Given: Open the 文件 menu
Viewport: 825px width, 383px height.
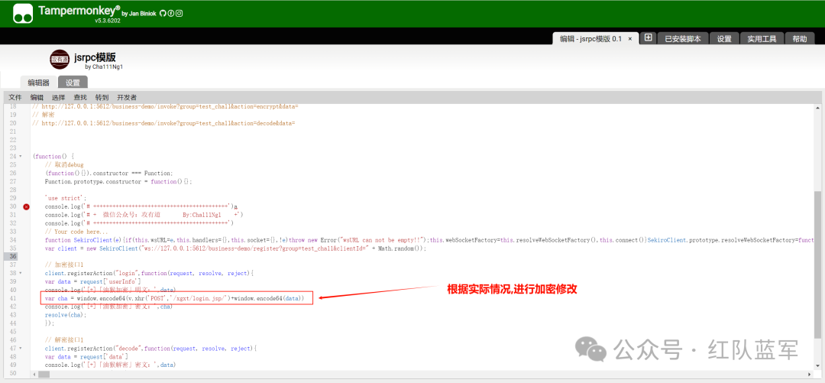Looking at the screenshot, I should [x=15, y=97].
